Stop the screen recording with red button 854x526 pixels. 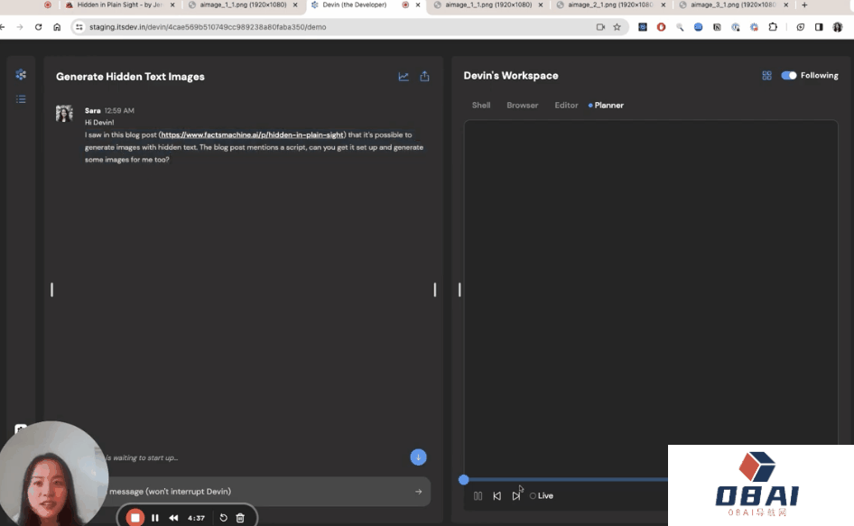(x=135, y=518)
